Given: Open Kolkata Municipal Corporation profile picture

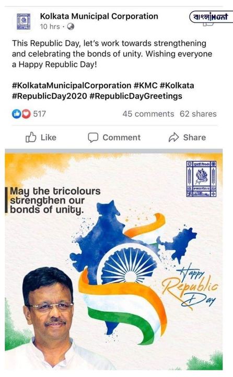Looking at the screenshot, I should (x=24, y=21).
